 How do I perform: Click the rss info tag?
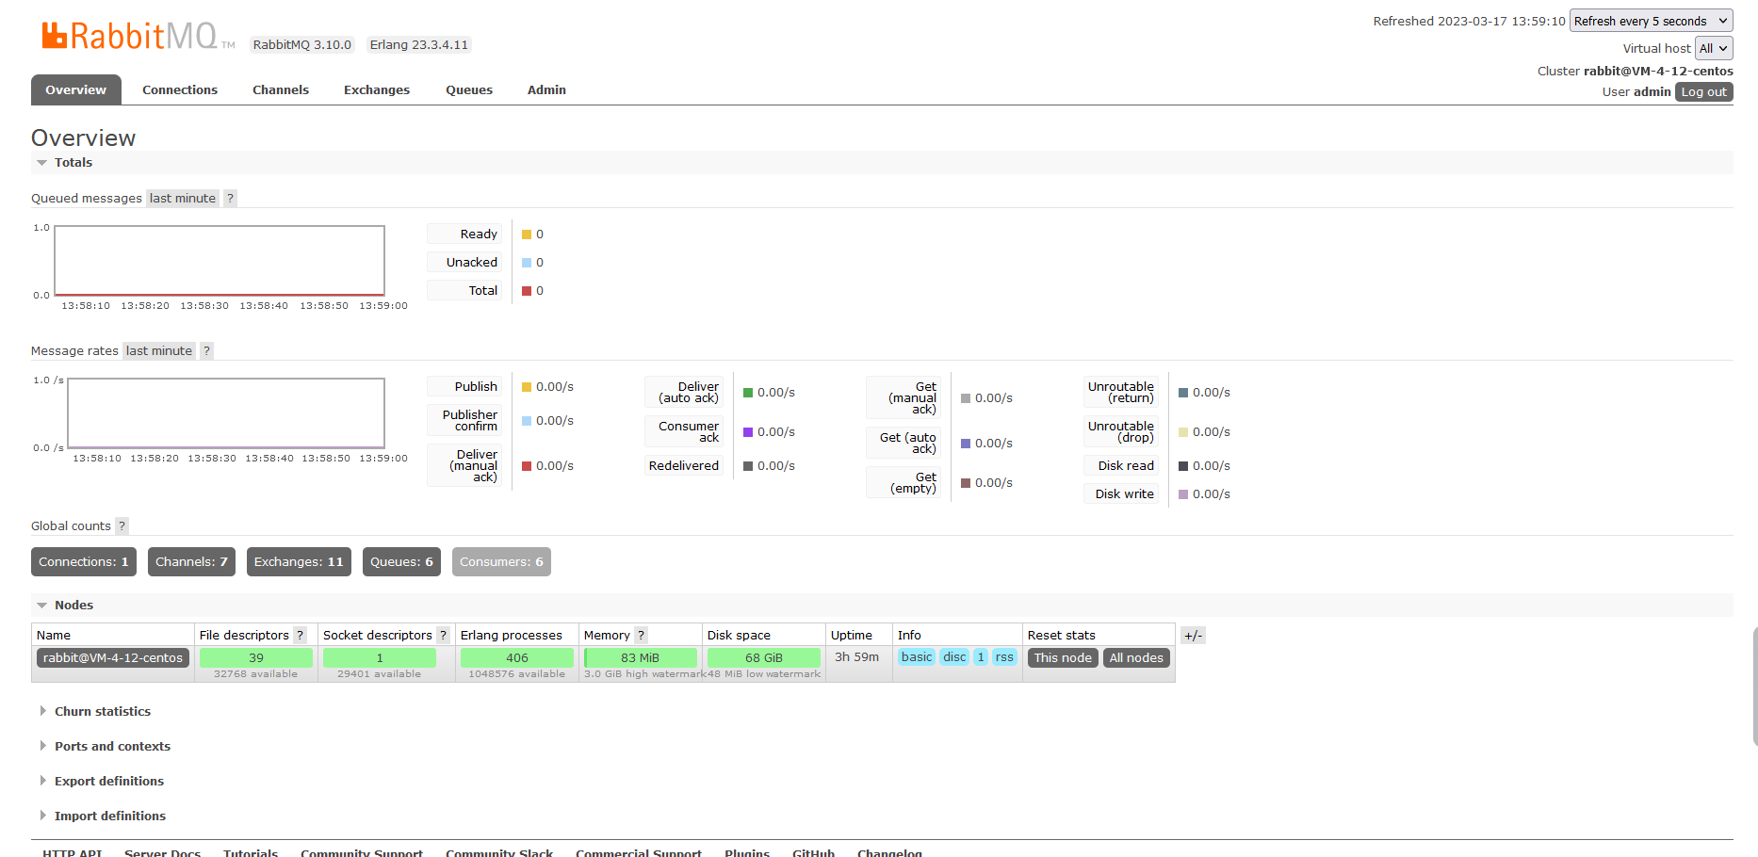(1004, 656)
